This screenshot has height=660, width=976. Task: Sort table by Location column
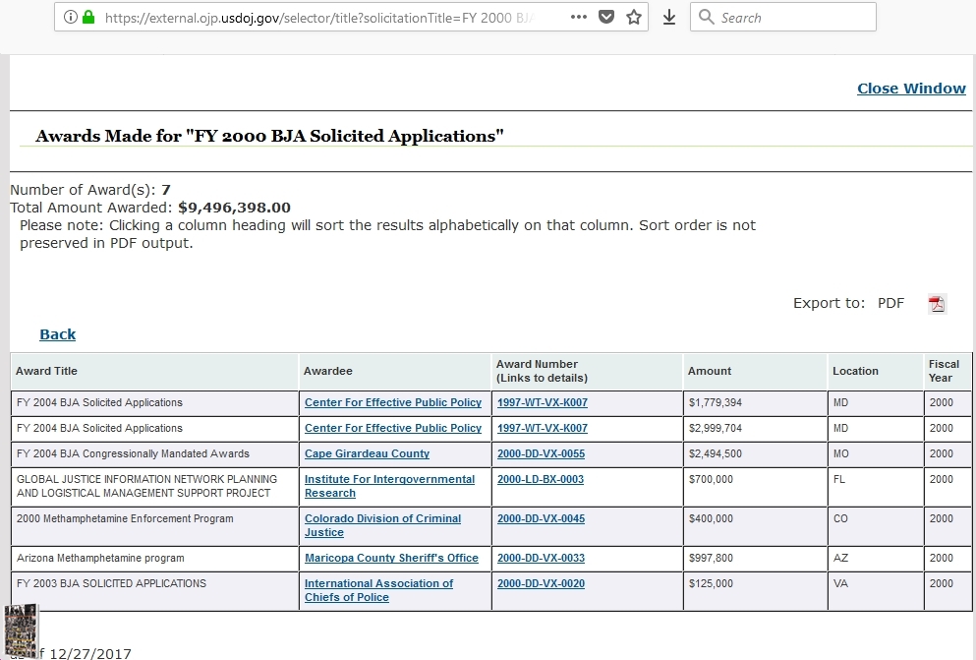click(855, 371)
